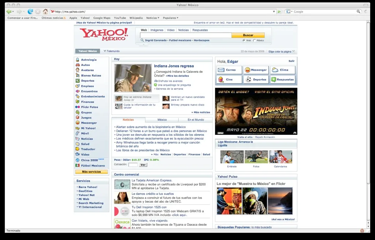375x240 pixels.
Task: Click the Flickr Fotos sidebar icon
Action: [x=78, y=107]
